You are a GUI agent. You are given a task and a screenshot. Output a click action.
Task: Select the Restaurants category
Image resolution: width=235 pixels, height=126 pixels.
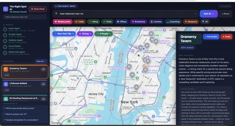[63, 22]
